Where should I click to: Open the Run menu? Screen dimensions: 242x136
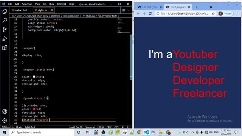(51, 4)
